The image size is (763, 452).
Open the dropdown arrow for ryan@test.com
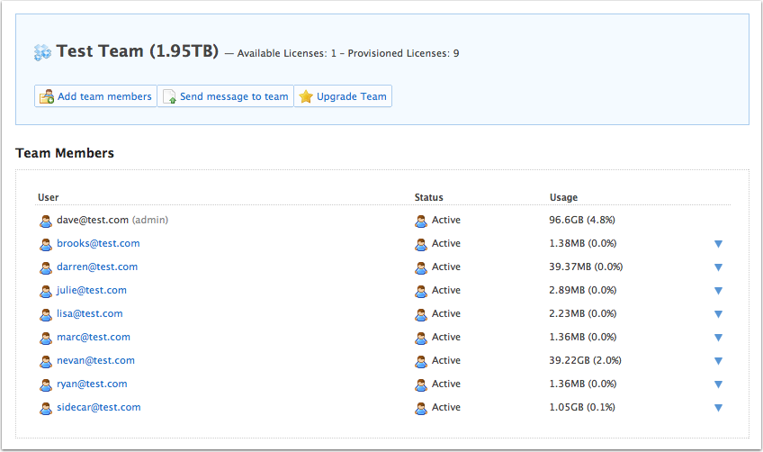pyautogui.click(x=718, y=384)
